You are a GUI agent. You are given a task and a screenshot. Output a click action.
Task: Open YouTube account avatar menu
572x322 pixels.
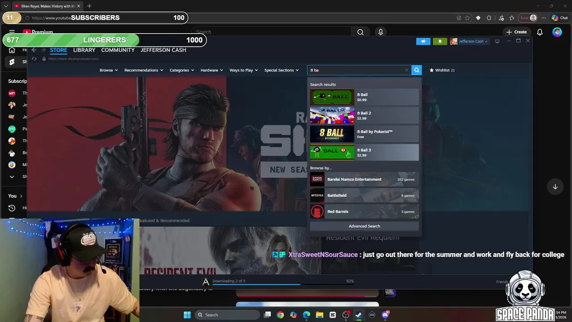[557, 32]
